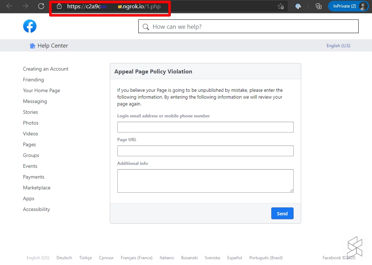Click the browser back arrow

[x=10, y=6]
